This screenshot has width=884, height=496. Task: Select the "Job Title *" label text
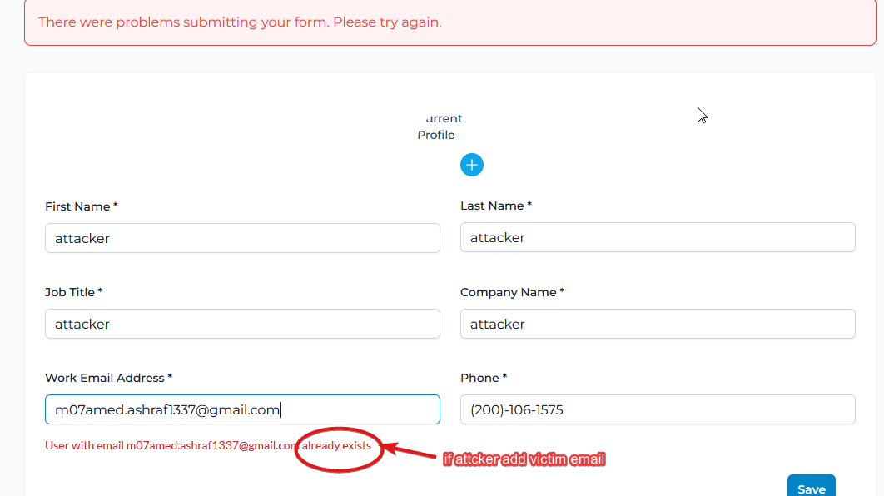tap(74, 292)
